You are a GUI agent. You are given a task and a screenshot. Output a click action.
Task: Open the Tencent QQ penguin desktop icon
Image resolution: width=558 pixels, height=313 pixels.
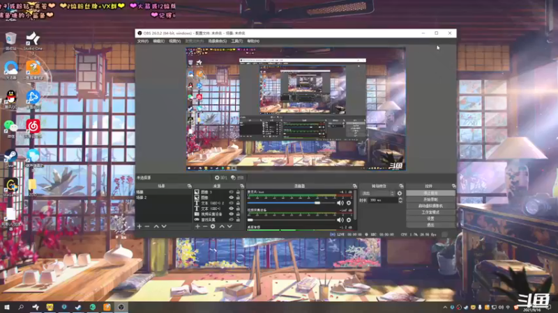[x=11, y=99]
